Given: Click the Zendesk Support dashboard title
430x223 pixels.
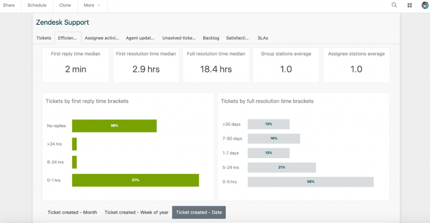Looking at the screenshot, I should [62, 23].
